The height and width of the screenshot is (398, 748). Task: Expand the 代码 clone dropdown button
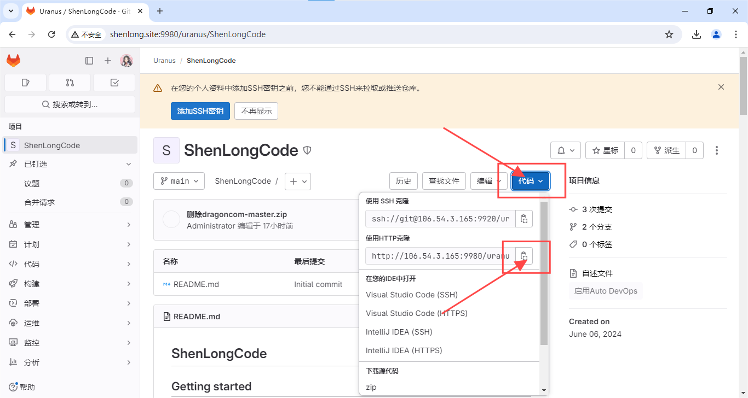(530, 181)
